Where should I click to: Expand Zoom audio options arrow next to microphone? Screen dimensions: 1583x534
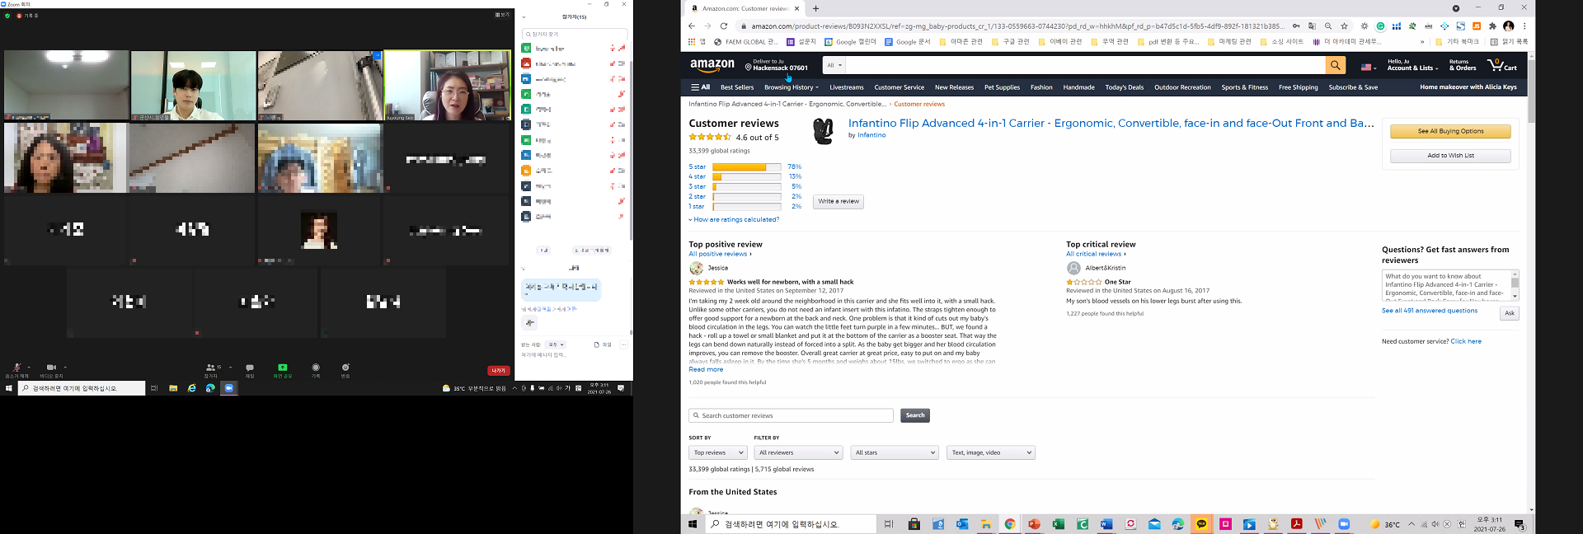click(29, 368)
